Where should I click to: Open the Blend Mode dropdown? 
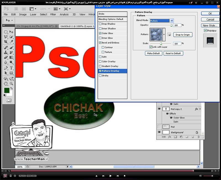pos(172,21)
